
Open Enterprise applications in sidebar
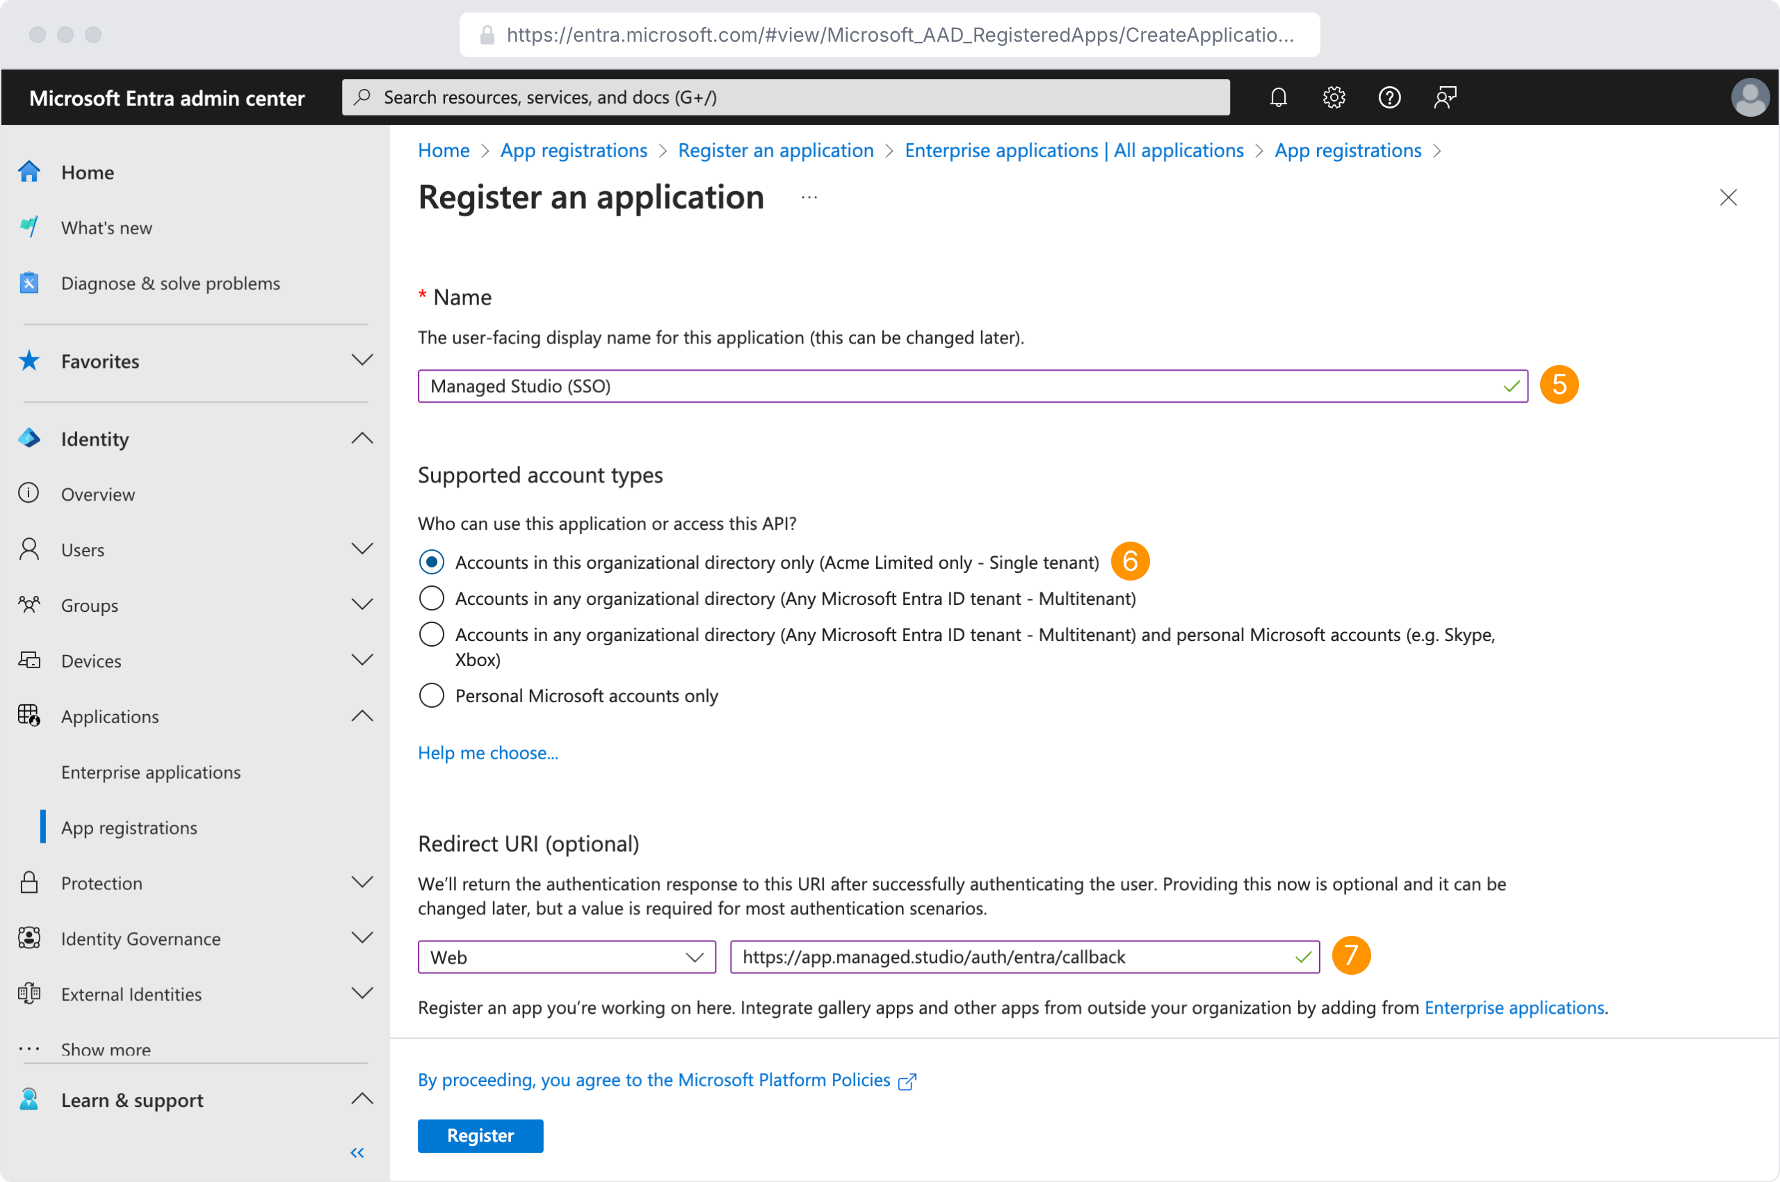tap(151, 772)
